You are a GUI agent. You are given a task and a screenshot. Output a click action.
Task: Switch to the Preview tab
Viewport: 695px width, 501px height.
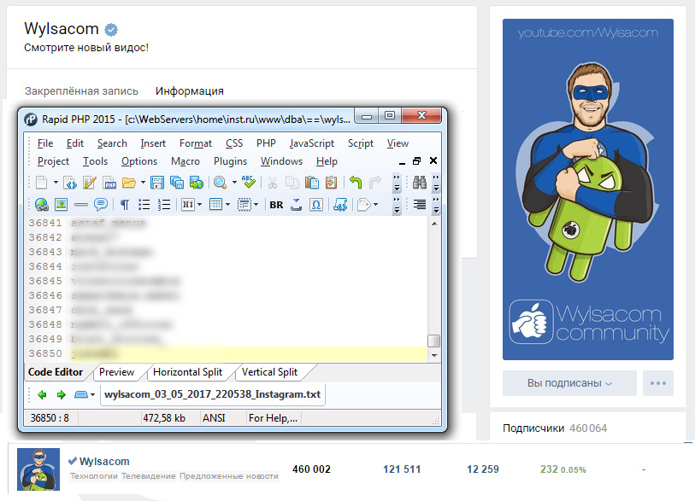117,372
